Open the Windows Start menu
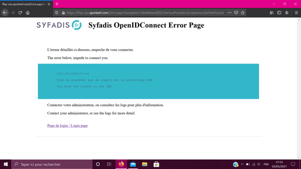The image size is (301, 169). coord(6,164)
